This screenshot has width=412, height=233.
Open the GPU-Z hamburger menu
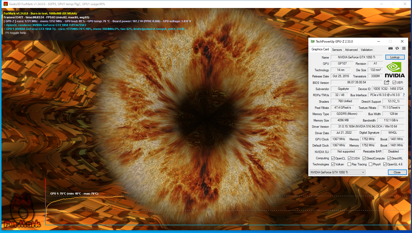(404, 49)
